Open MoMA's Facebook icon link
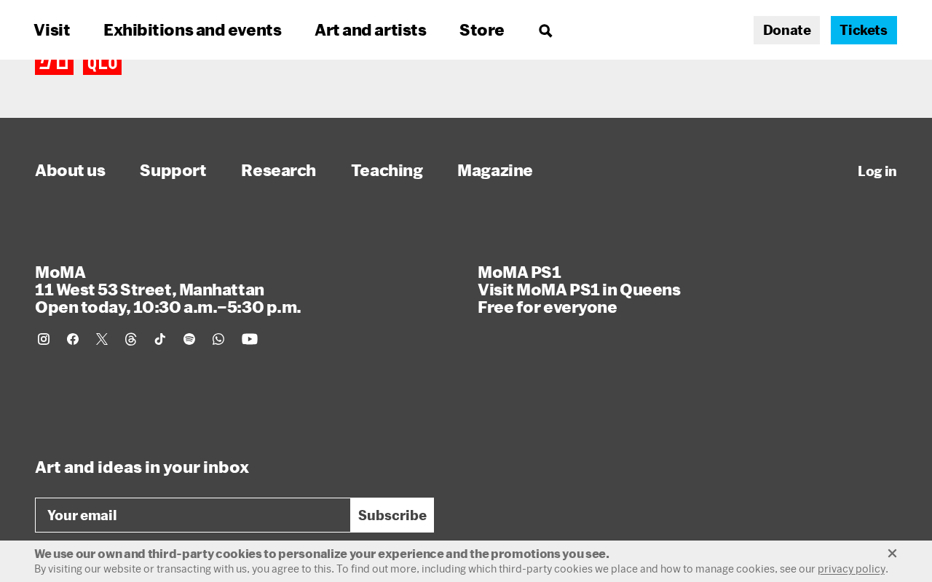 [73, 339]
